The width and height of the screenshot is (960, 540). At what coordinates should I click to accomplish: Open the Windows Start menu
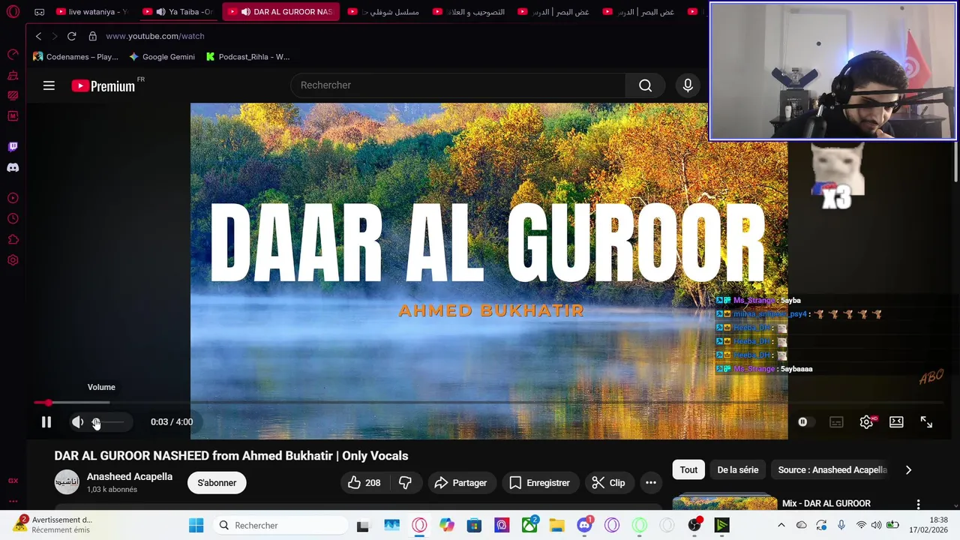pyautogui.click(x=196, y=526)
